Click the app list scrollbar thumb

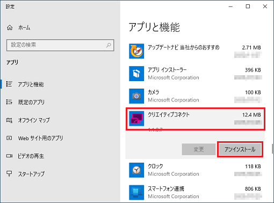[x=272, y=149]
